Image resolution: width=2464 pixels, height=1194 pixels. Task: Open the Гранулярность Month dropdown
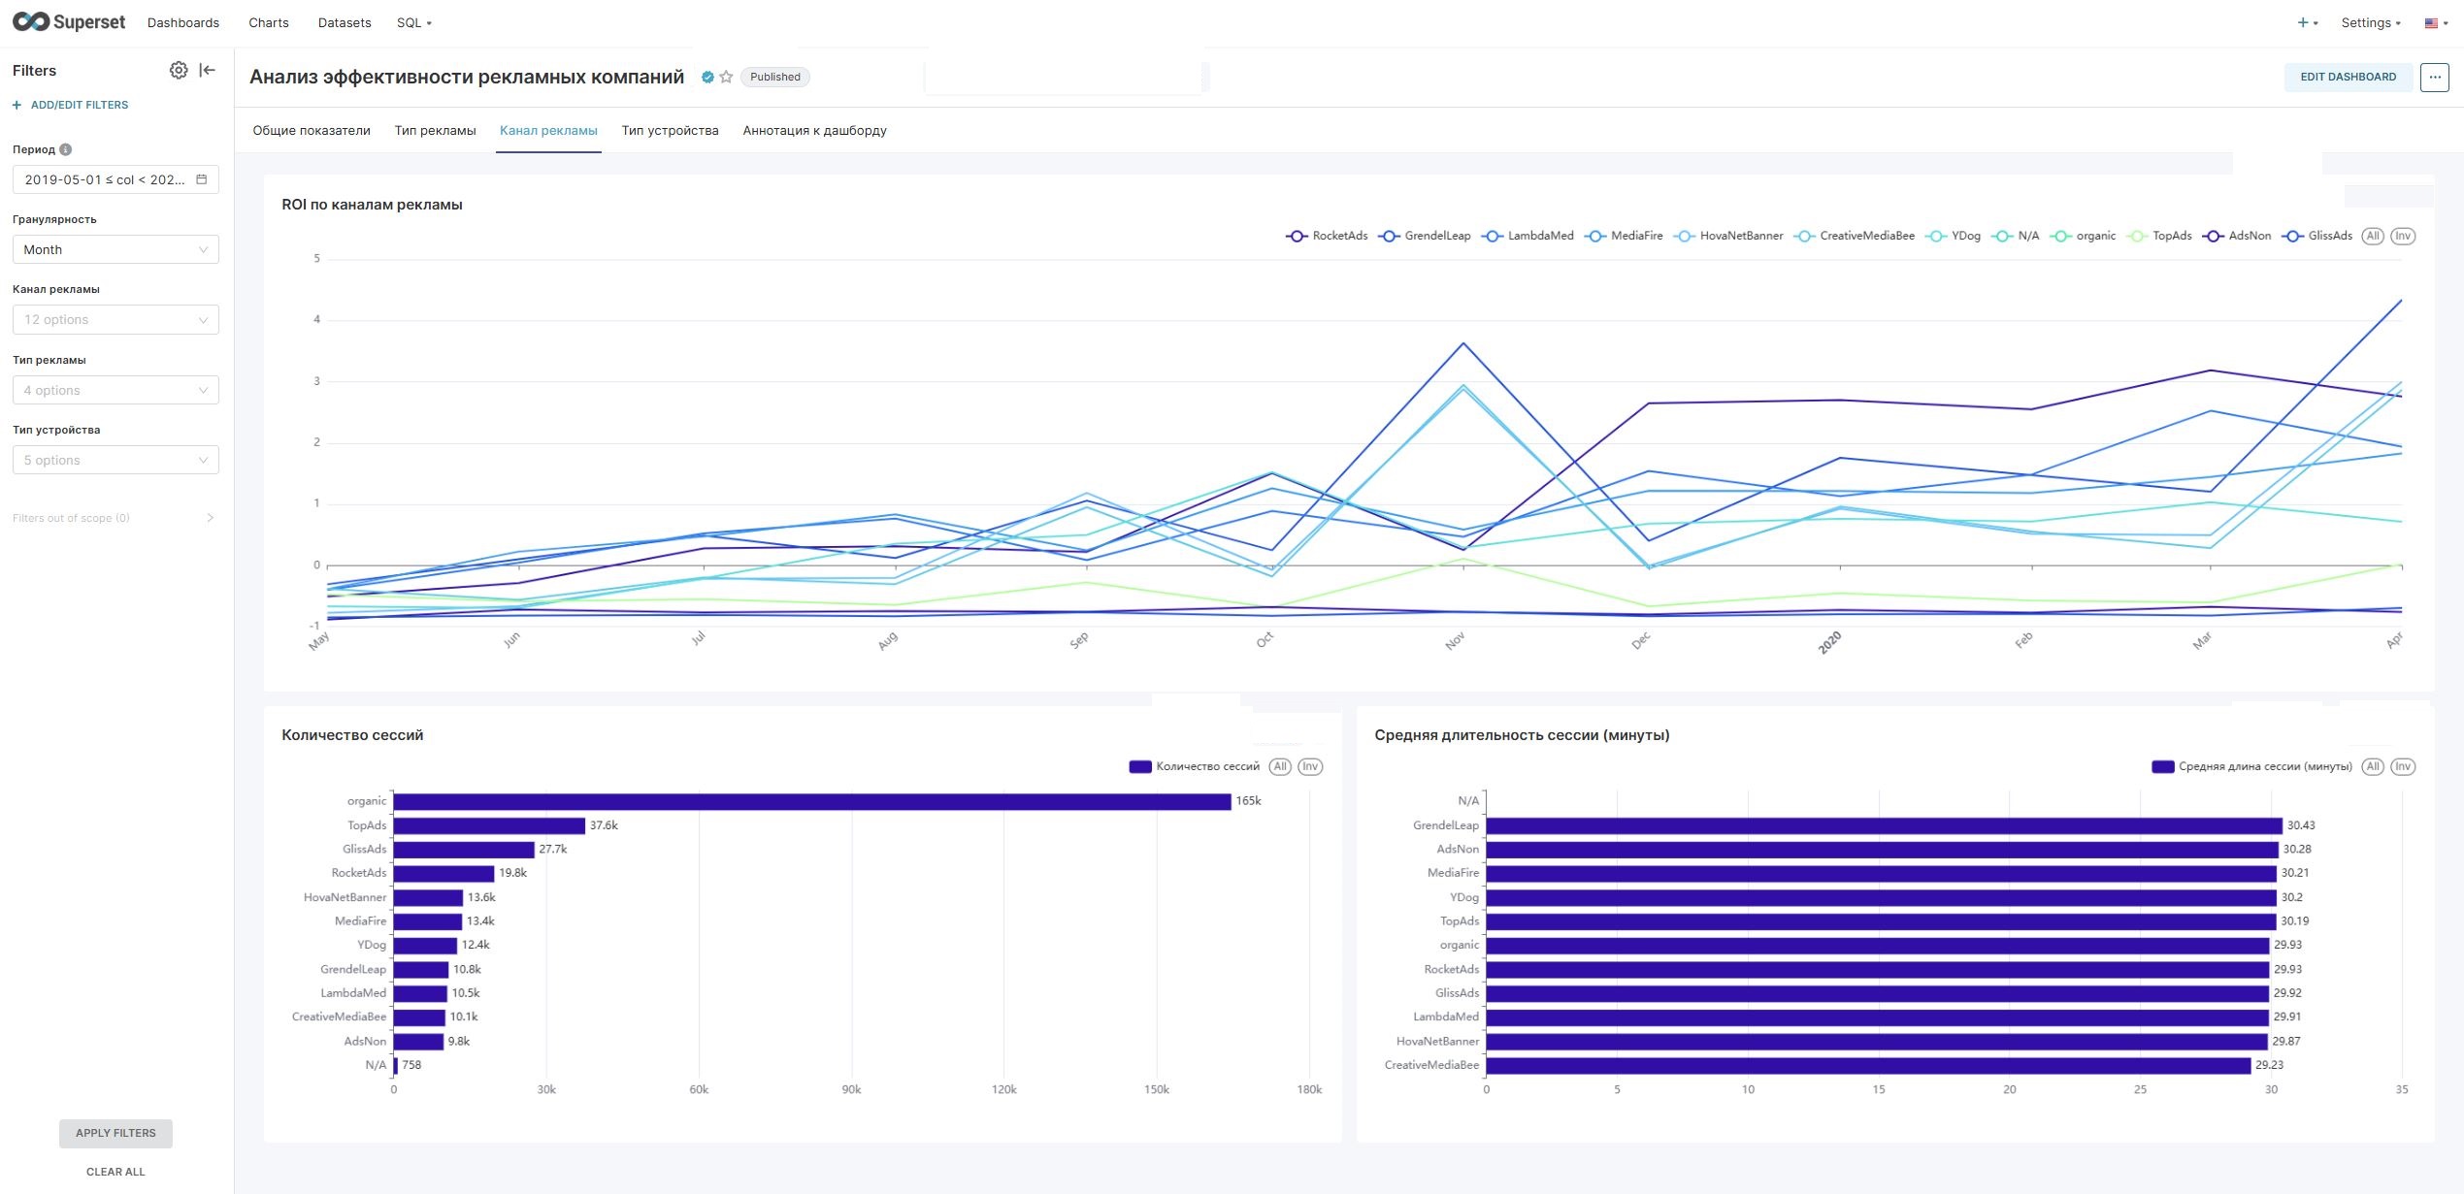point(115,249)
